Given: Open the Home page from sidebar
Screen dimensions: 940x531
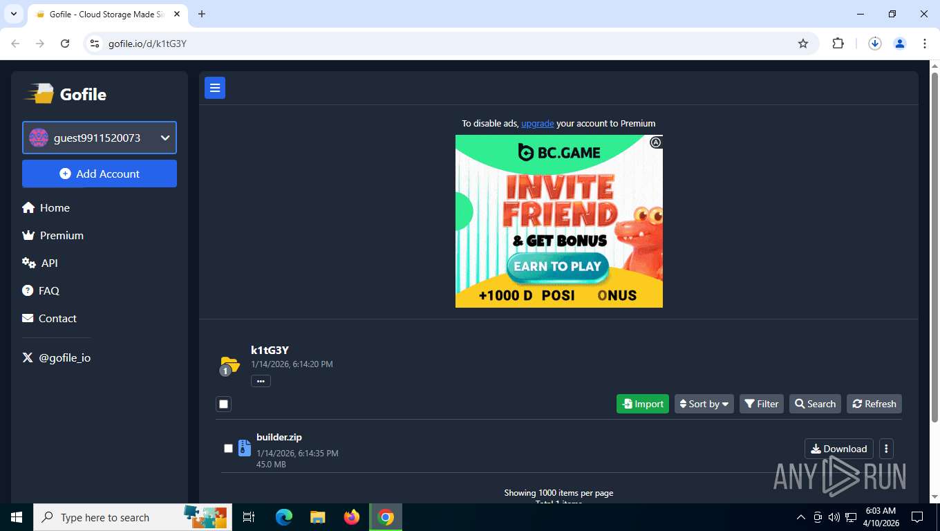Looking at the screenshot, I should [x=46, y=207].
